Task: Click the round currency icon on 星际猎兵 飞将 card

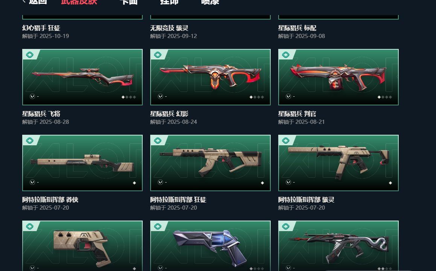Action: coord(32,96)
